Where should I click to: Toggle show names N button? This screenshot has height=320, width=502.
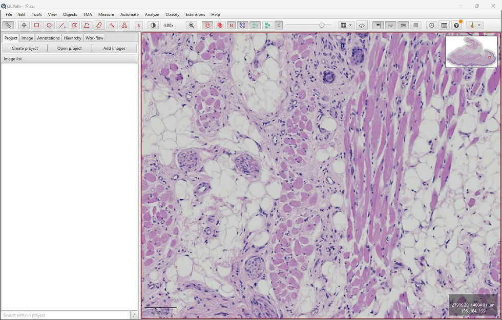coord(231,25)
